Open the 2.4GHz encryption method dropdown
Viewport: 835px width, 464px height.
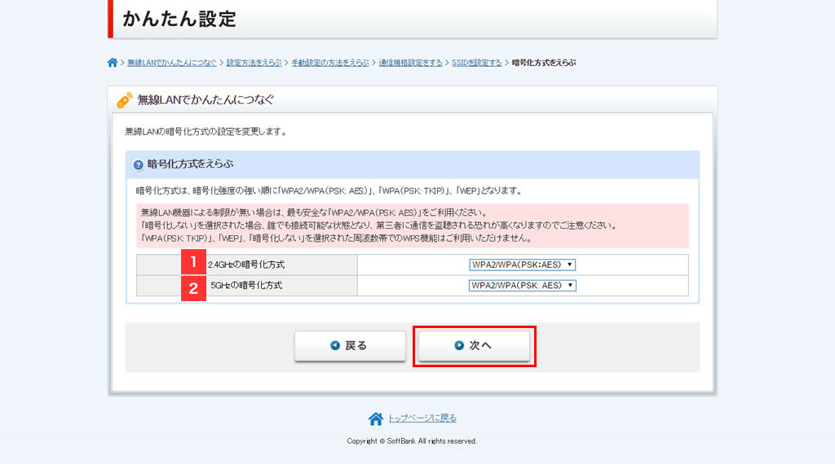point(523,265)
